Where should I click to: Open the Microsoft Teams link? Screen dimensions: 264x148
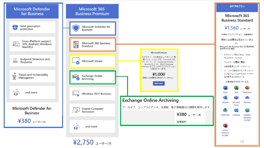pos(236,103)
